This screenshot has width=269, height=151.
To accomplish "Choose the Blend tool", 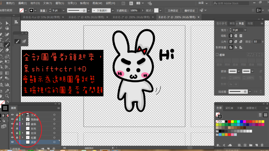I will click(x=7, y=79).
